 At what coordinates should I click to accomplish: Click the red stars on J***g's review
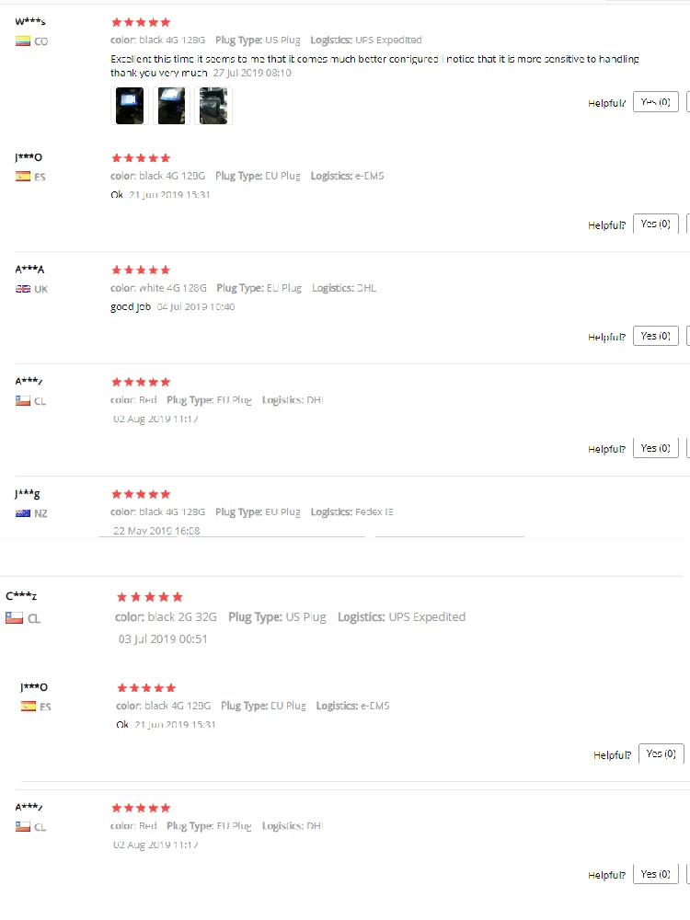(140, 494)
